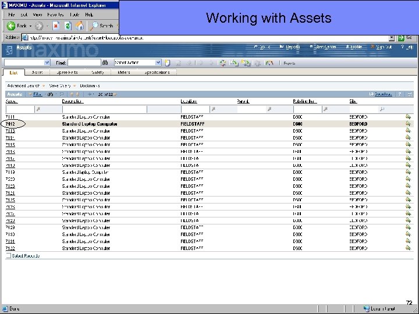
Task: Open the File menu in Internet Explorer
Action: (11, 15)
